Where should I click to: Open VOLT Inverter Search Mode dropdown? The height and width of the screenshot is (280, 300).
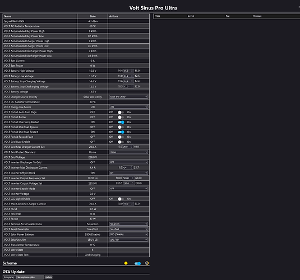(x=128, y=189)
